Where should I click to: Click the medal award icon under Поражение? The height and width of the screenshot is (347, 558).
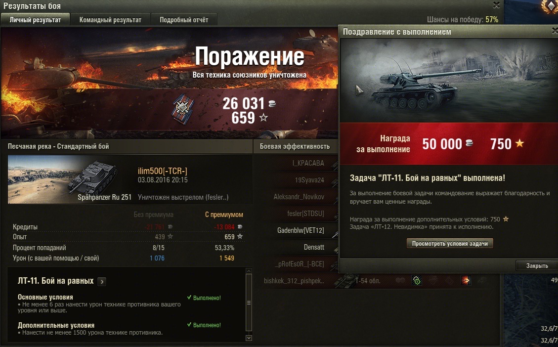coord(183,109)
